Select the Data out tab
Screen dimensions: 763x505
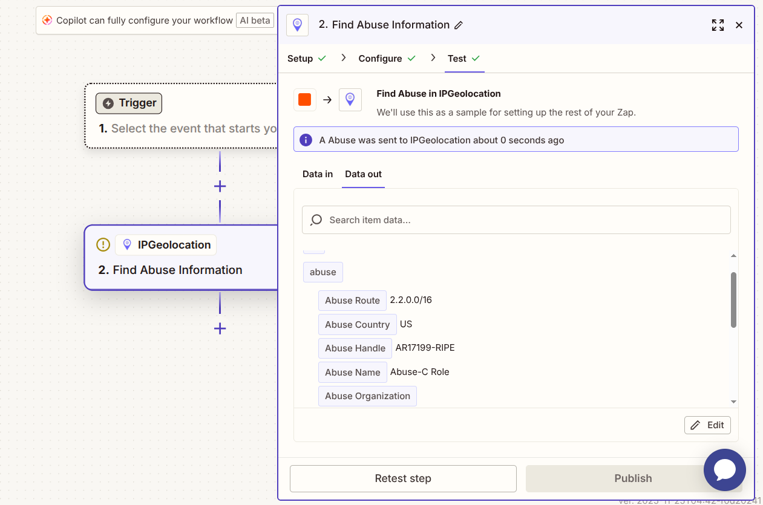363,174
